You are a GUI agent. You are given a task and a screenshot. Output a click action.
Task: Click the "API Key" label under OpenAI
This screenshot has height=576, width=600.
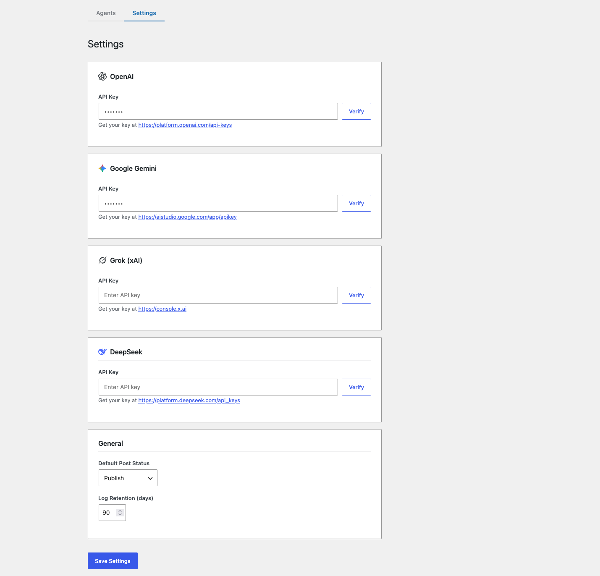pos(108,97)
